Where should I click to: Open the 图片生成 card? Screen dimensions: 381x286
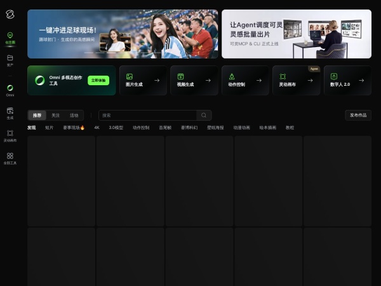coord(143,80)
